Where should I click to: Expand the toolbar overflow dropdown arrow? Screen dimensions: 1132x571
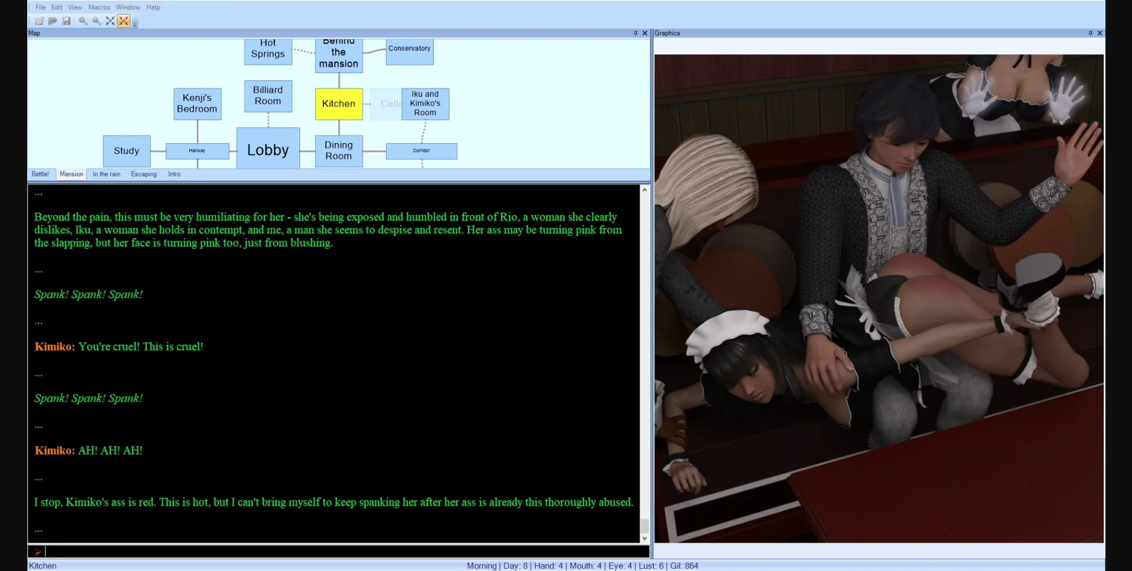[135, 25]
